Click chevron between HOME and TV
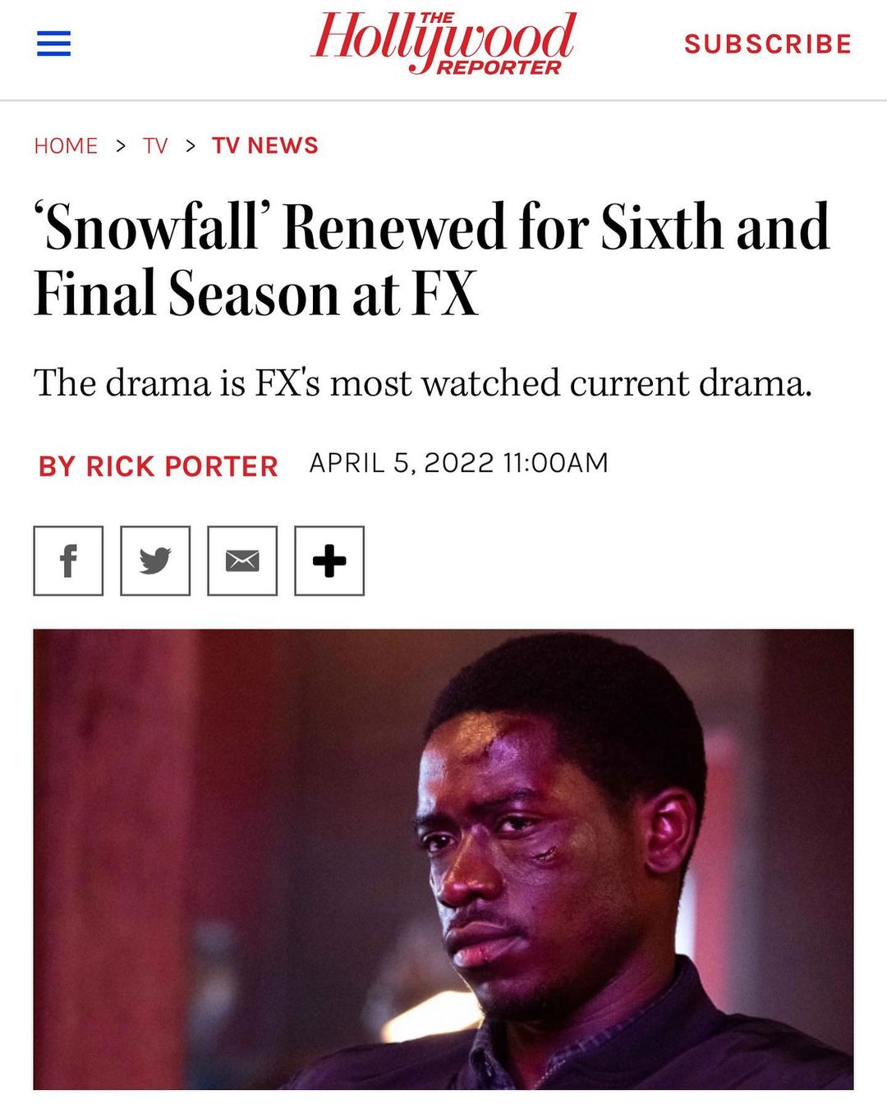887x1108 pixels. [x=121, y=146]
